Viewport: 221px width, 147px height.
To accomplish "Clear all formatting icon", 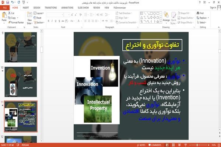I will 80,15.
